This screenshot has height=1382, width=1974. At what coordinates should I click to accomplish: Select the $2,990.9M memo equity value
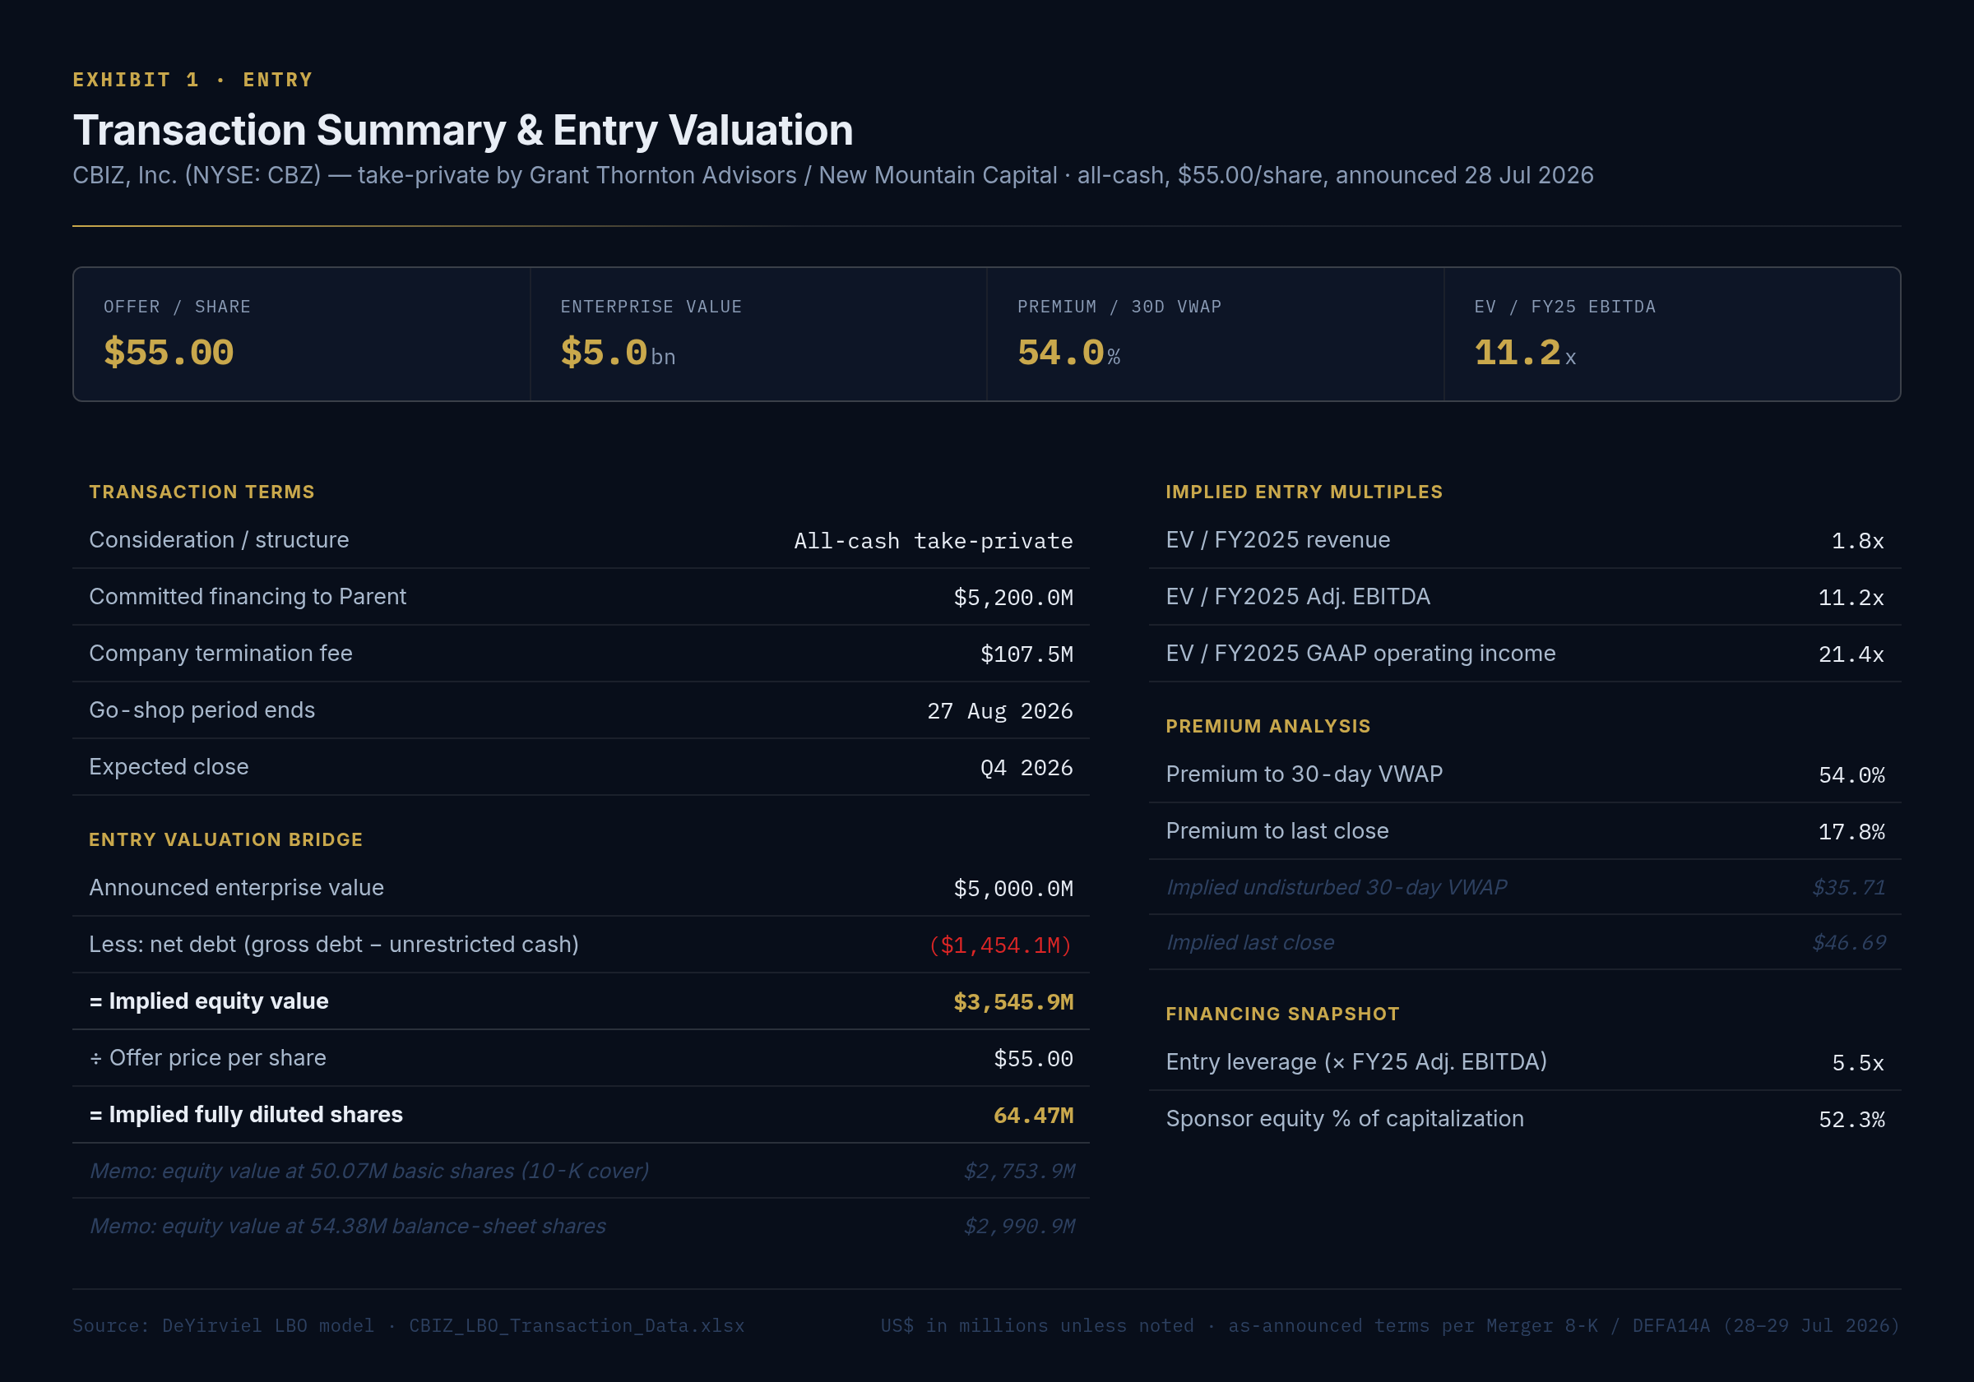point(1019,1226)
